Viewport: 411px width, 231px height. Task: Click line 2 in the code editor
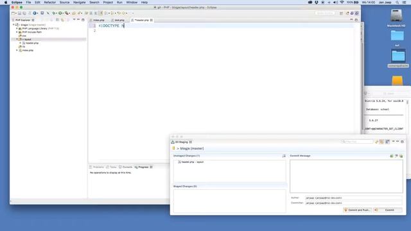tap(225, 31)
